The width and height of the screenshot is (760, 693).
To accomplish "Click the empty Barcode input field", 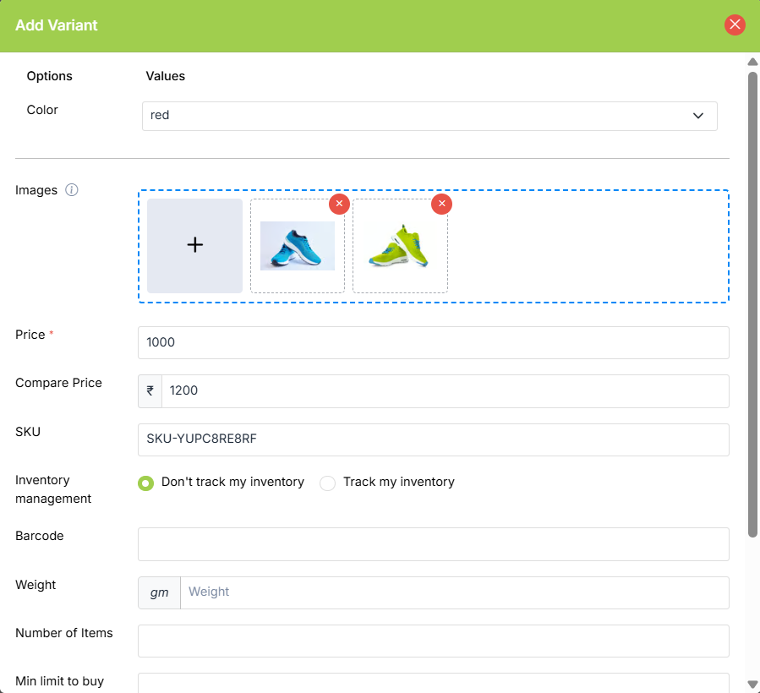I will click(433, 544).
